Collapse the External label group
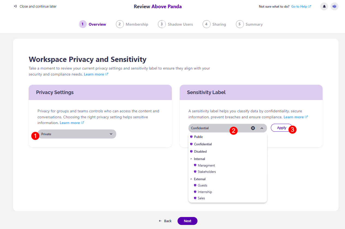345x229 pixels. (x=191, y=179)
